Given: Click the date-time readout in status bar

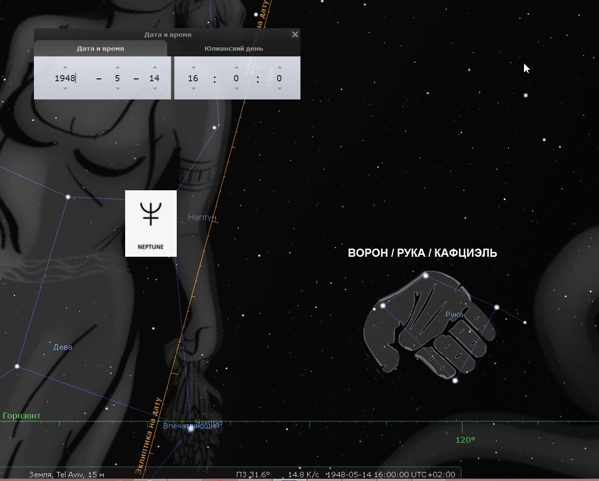Looking at the screenshot, I should pos(390,474).
